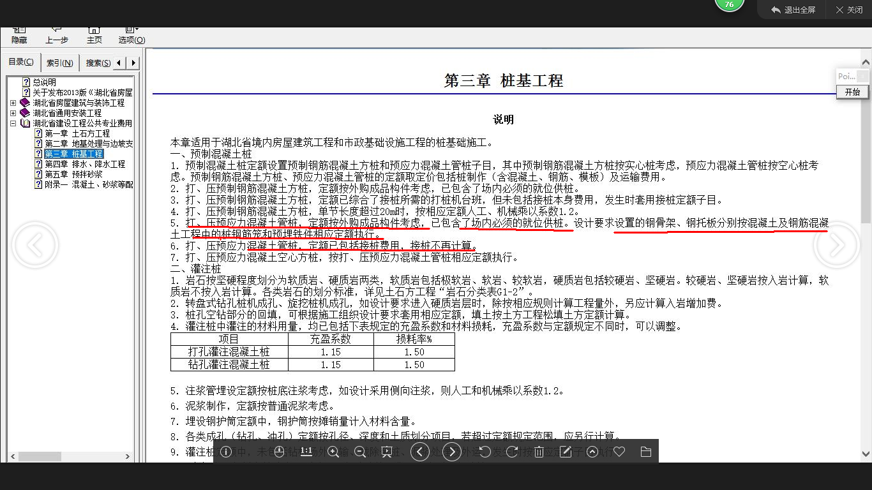Click the 关闭 button at top right
This screenshot has height=490, width=872.
click(x=849, y=10)
